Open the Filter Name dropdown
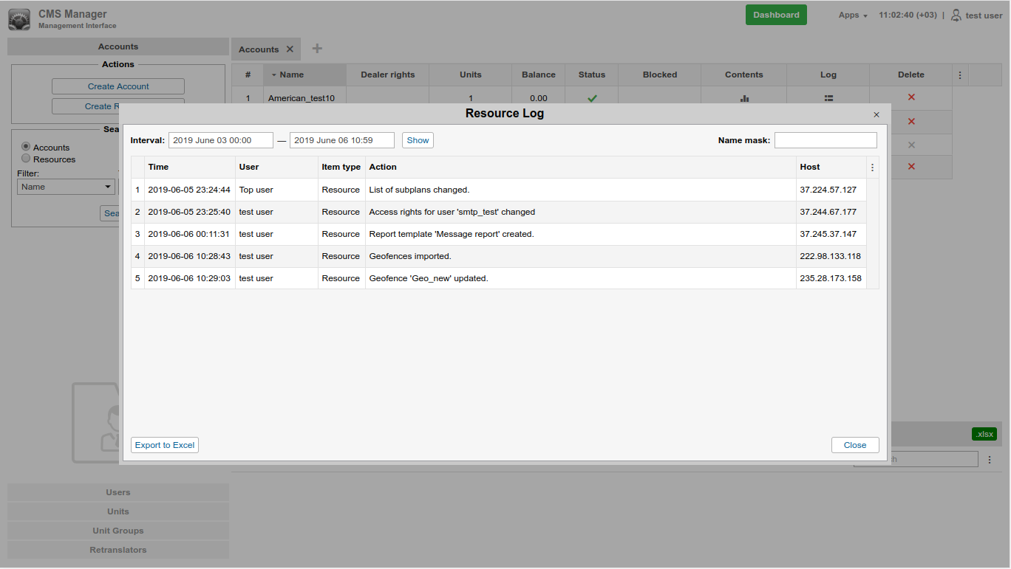The width and height of the screenshot is (1011, 569). click(66, 187)
